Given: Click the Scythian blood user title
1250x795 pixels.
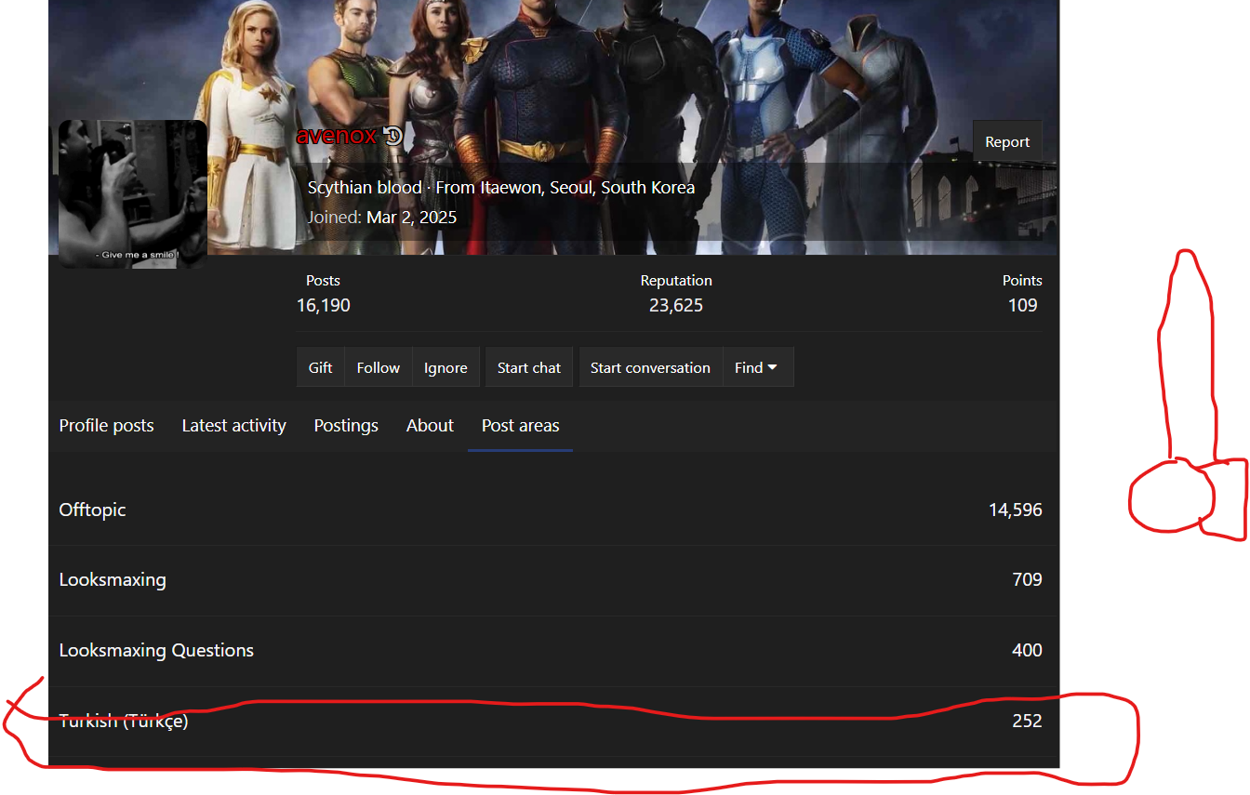Looking at the screenshot, I should click(x=365, y=188).
